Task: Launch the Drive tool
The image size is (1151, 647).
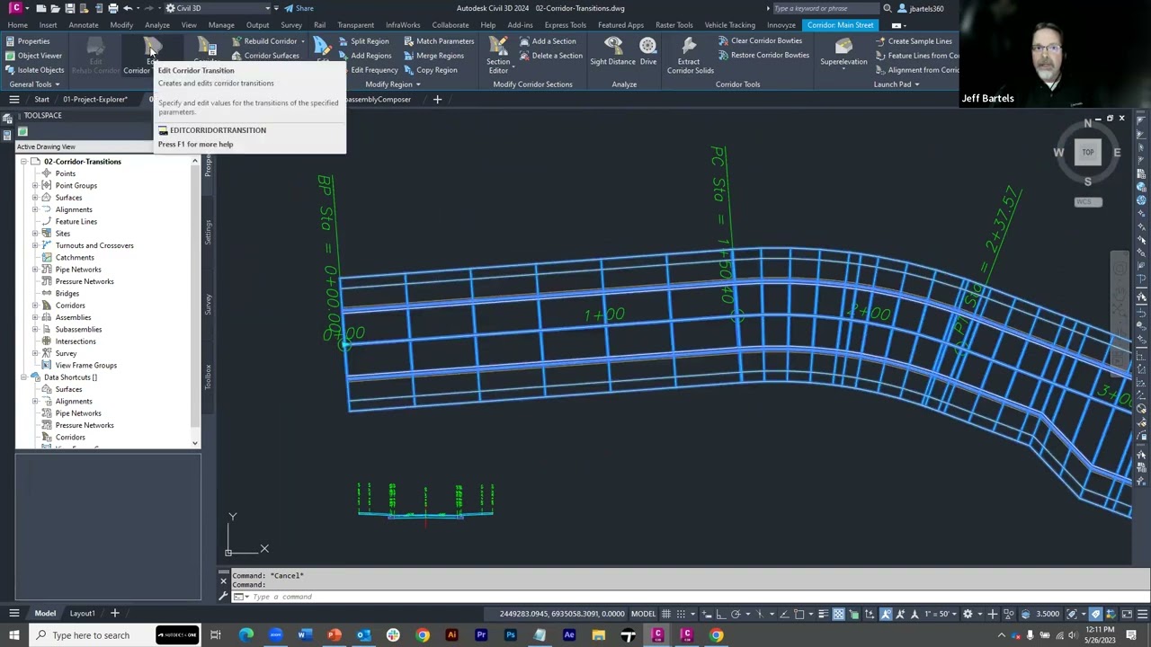Action: [x=647, y=52]
